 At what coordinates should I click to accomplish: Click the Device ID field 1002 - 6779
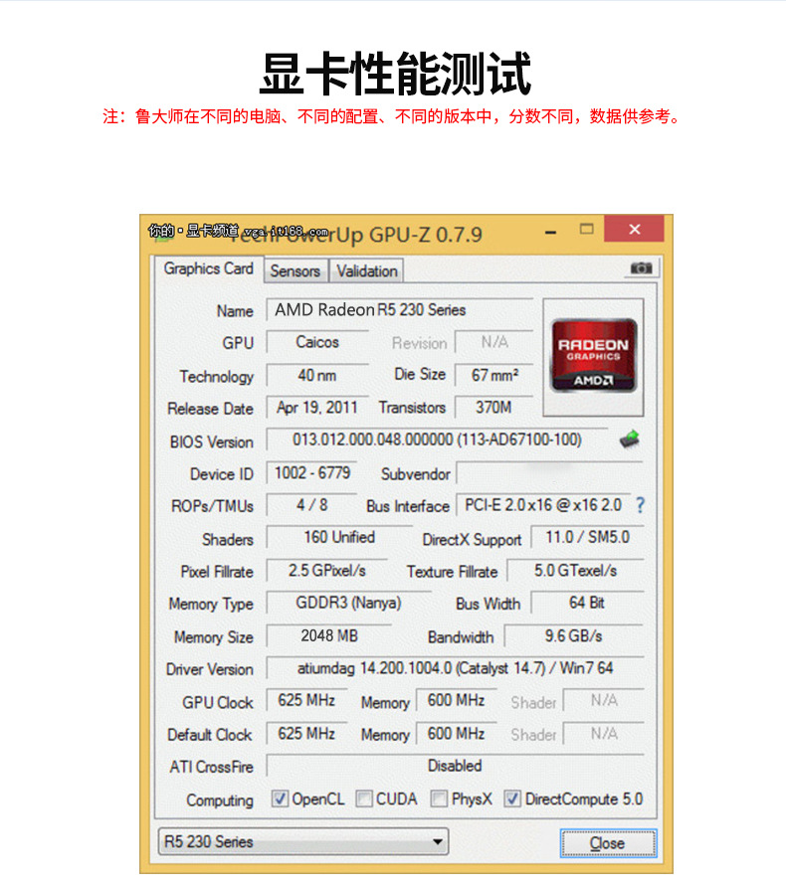pos(311,472)
